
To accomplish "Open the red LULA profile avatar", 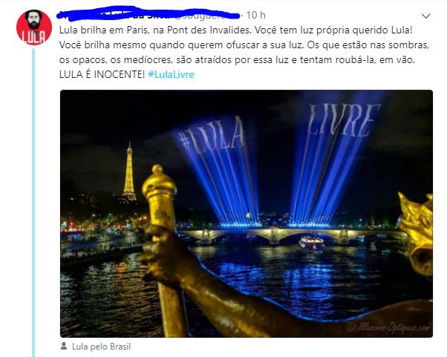I will [34, 27].
